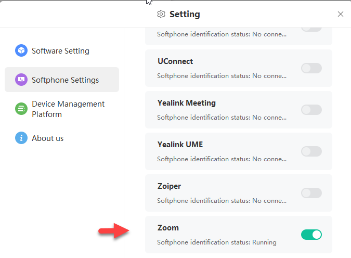Disable the Zoom softphone toggle
Viewport: 351px width, 258px height.
point(311,235)
